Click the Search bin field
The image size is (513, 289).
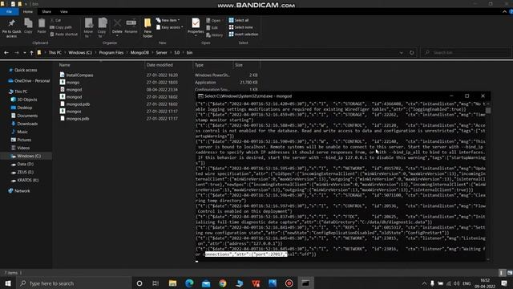click(466, 52)
